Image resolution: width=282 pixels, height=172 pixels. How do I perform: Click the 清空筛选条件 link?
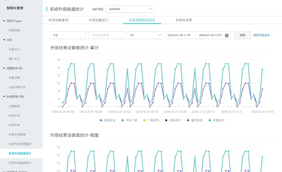click(x=261, y=35)
